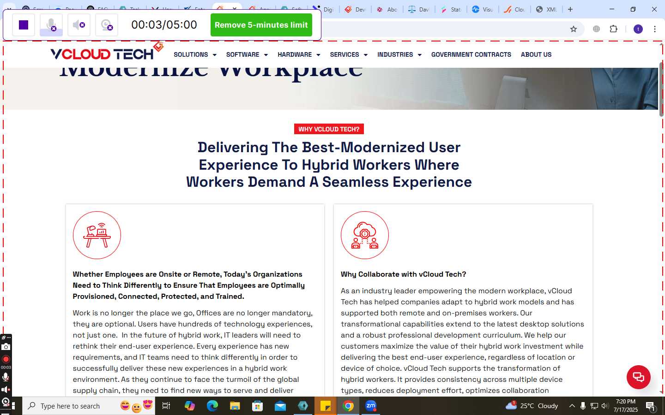The width and height of the screenshot is (665, 415).
Task: Open the Chrome profile avatar
Action: point(638,29)
